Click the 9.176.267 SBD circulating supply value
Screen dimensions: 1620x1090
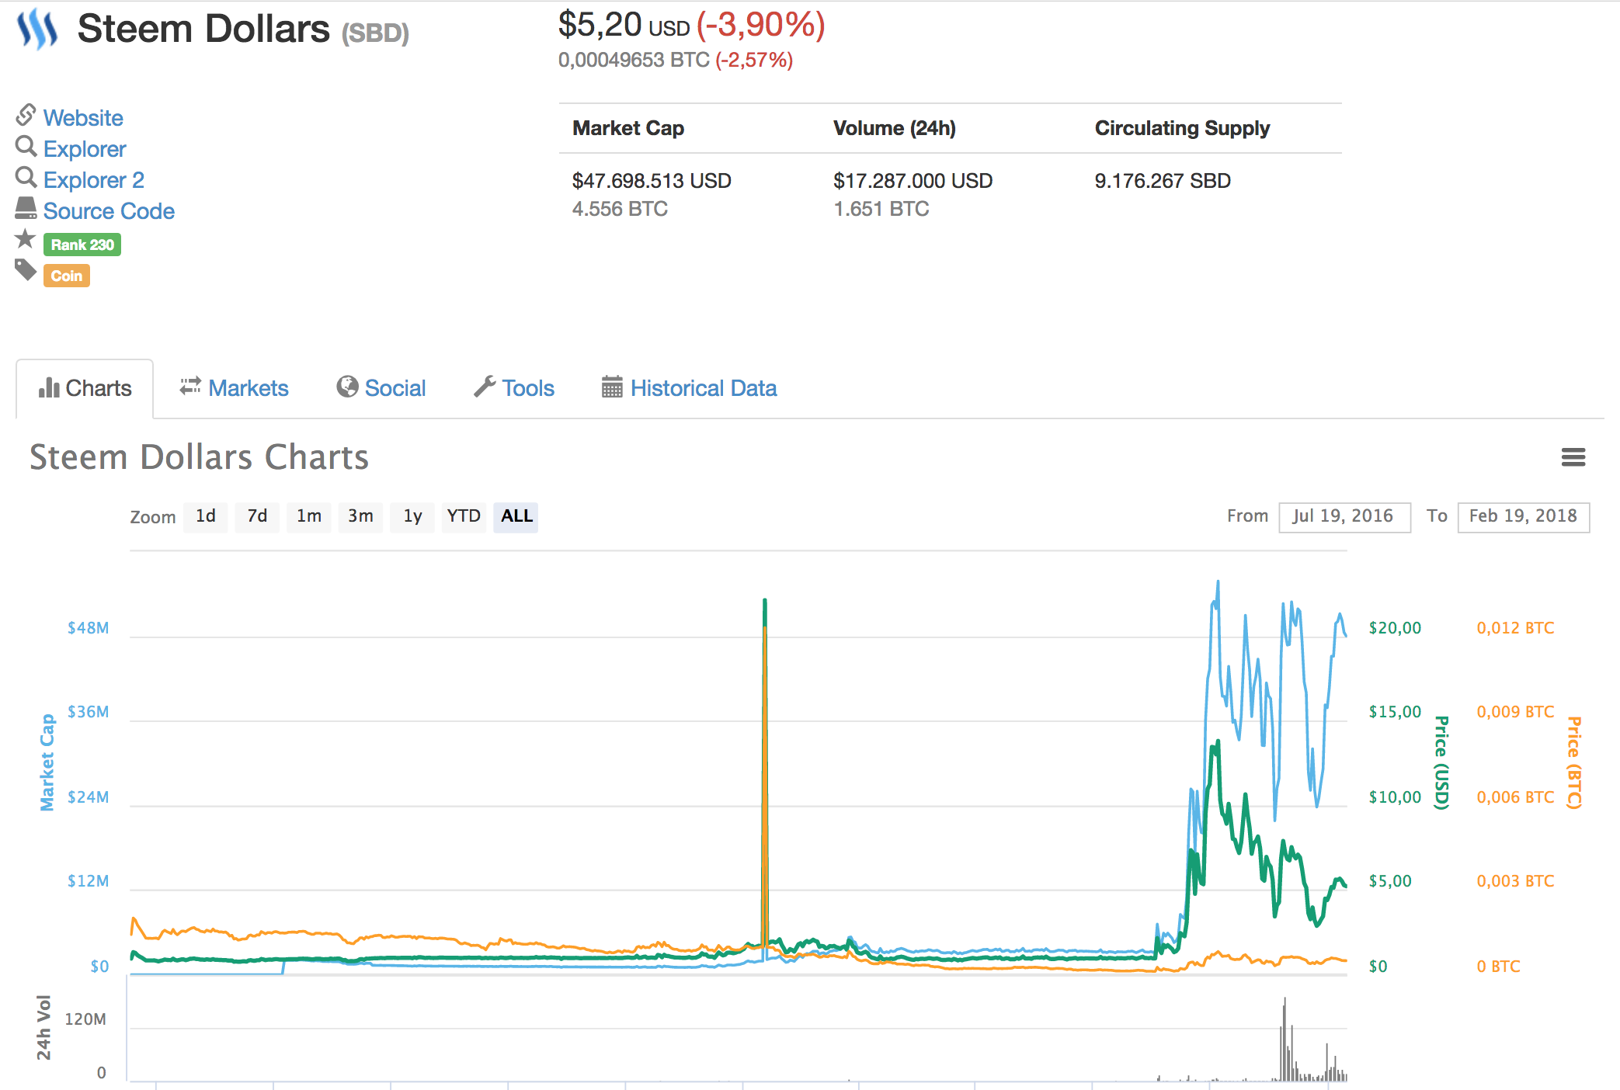[x=1163, y=181]
